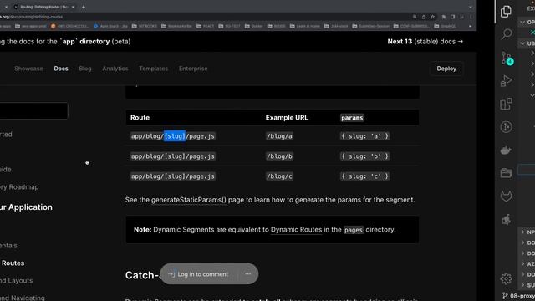
Task: Click the /blog/c example URL cell
Action: [x=279, y=176]
